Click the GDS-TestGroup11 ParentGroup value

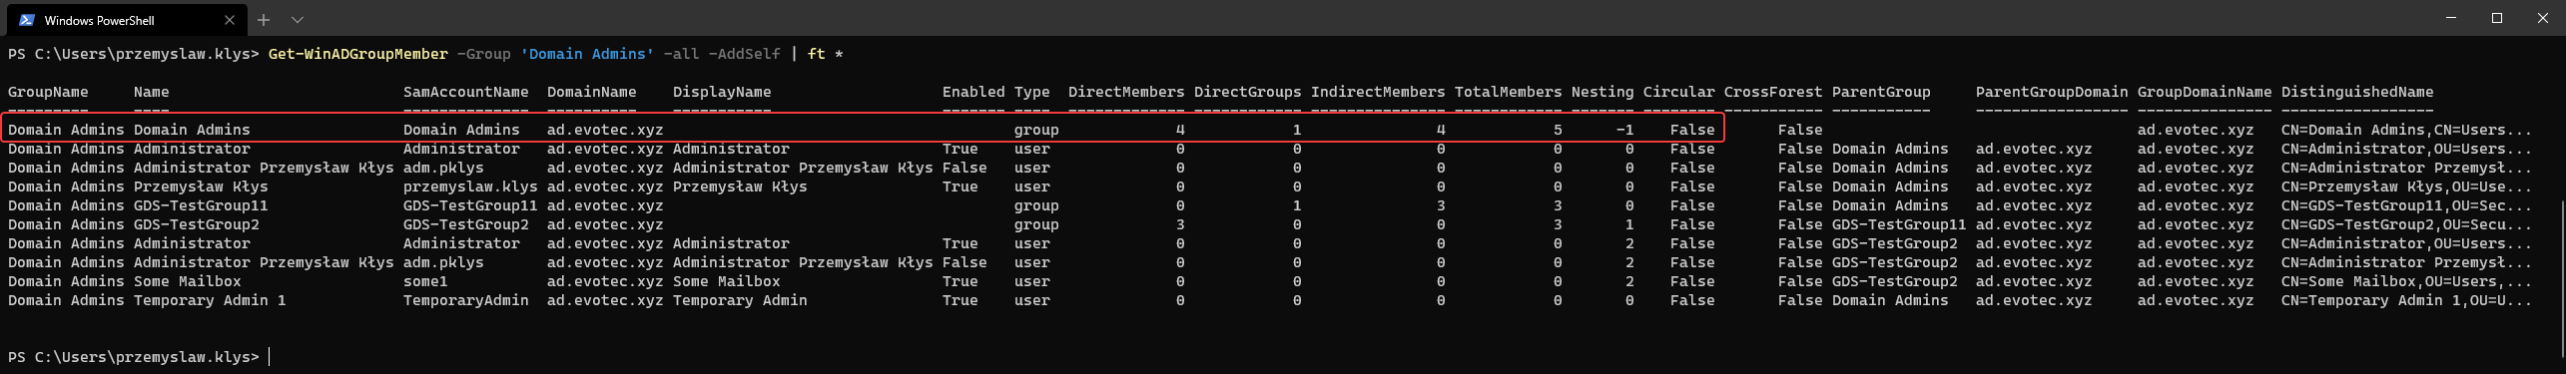pyautogui.click(x=1899, y=224)
